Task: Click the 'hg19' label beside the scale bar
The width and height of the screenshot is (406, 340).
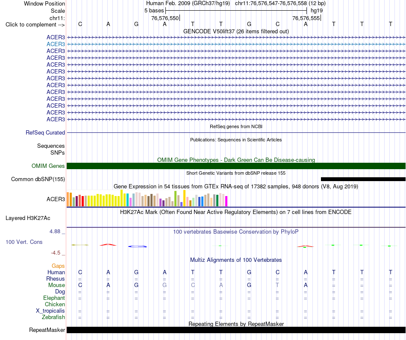Action: pyautogui.click(x=317, y=11)
